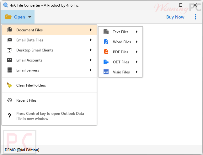Click the Email Servers rack icon

point(9,70)
